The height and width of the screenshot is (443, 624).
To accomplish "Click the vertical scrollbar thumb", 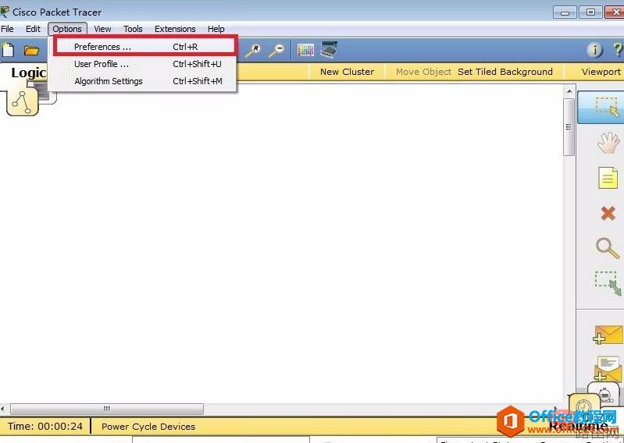I will coord(569,127).
